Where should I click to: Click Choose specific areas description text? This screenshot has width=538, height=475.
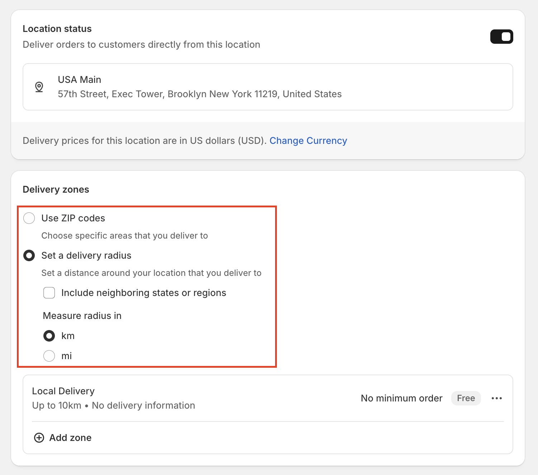pos(125,236)
